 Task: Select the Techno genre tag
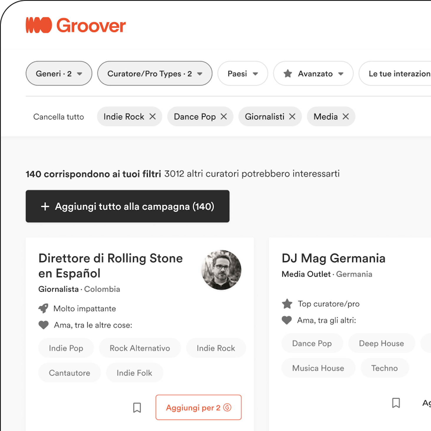[x=384, y=368]
